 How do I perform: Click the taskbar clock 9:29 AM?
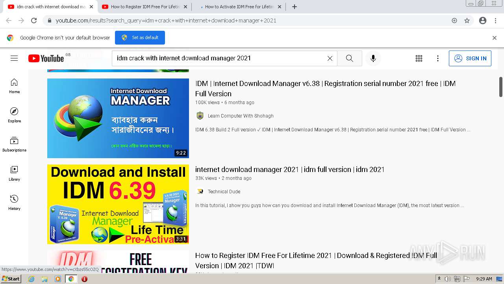coord(484,279)
